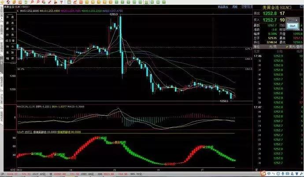The height and width of the screenshot is (177, 304).
Task: Open the small dropdown above the Start button
Action: 297,20
